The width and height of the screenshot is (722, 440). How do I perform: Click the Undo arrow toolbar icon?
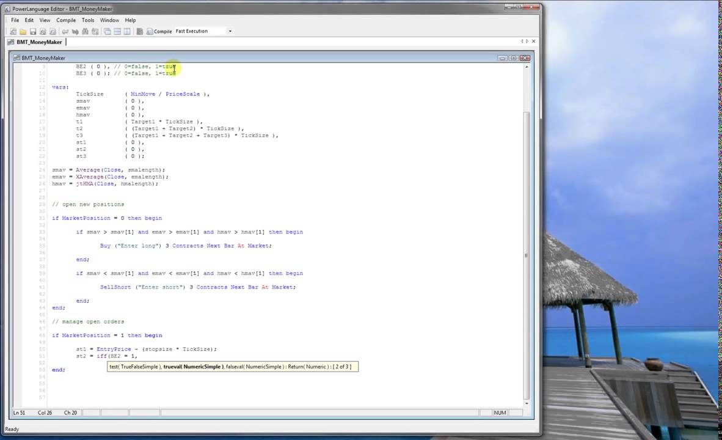[x=65, y=31]
